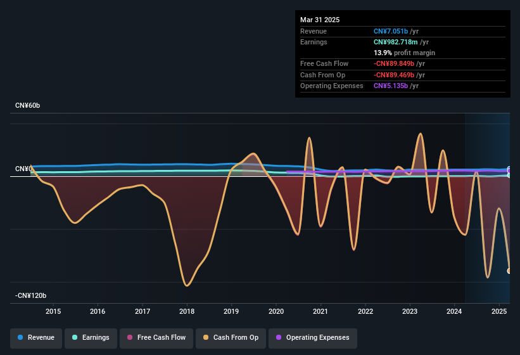Click the Earnings row label in the tooltip
This screenshot has height=355, width=520.
(314, 42)
